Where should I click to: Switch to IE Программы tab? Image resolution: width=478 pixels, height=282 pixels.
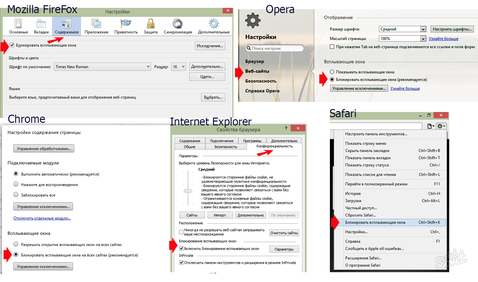point(252,141)
